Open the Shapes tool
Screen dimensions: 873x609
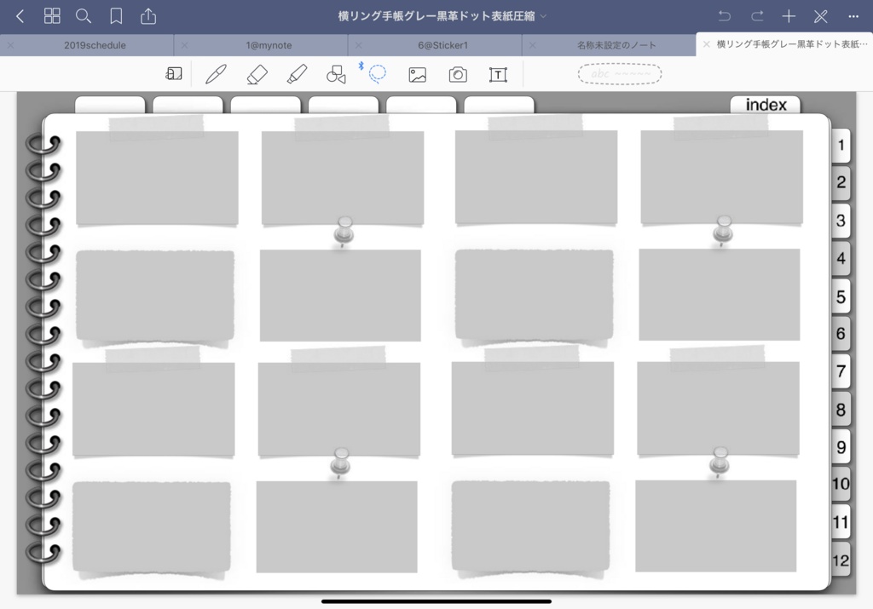tap(336, 74)
